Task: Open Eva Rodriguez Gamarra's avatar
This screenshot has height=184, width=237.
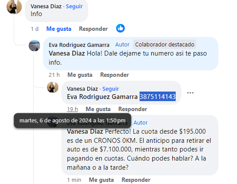Action: click(34, 46)
